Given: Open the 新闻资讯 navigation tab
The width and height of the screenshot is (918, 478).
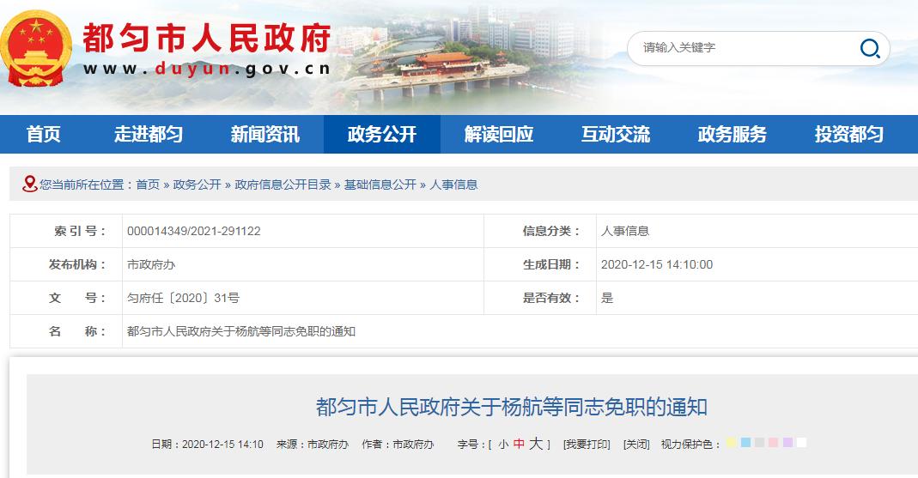Looking at the screenshot, I should [x=265, y=135].
